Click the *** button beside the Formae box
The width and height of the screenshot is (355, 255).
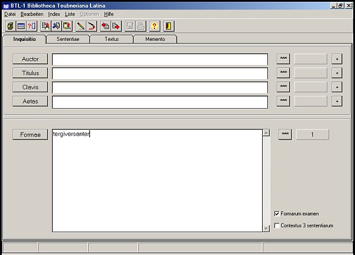click(285, 134)
